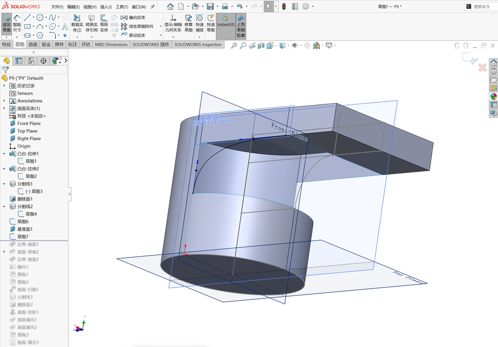The width and height of the screenshot is (498, 347).
Task: Expand the 历史记录 tree node
Action: (x=4, y=86)
